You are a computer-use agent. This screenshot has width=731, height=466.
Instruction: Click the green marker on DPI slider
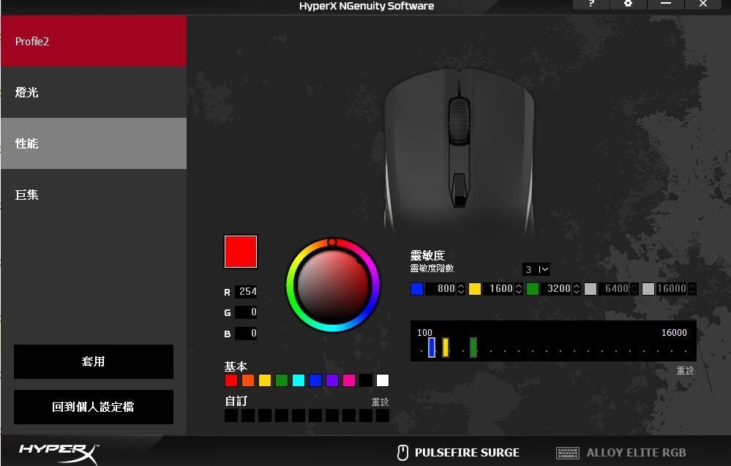pyautogui.click(x=473, y=347)
